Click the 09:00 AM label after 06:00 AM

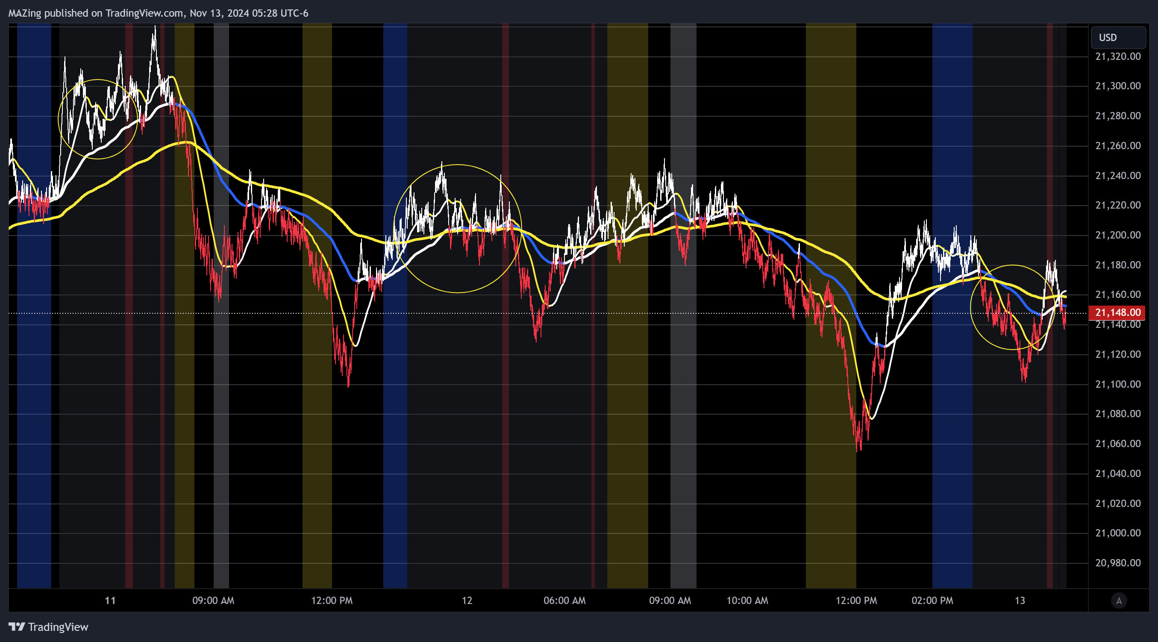point(670,600)
